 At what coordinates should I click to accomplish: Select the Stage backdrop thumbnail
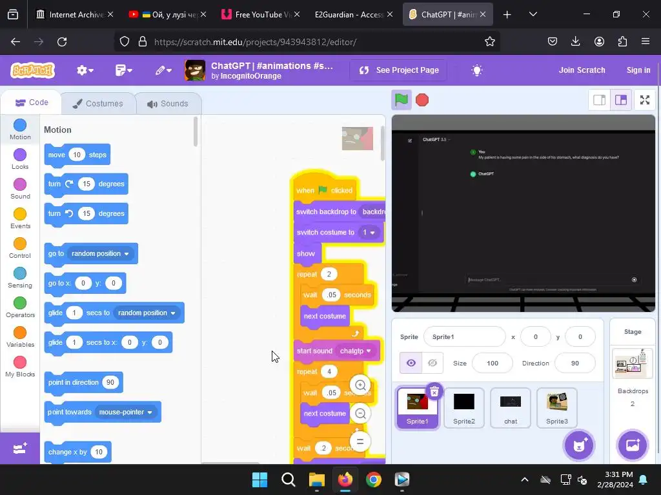pyautogui.click(x=633, y=364)
